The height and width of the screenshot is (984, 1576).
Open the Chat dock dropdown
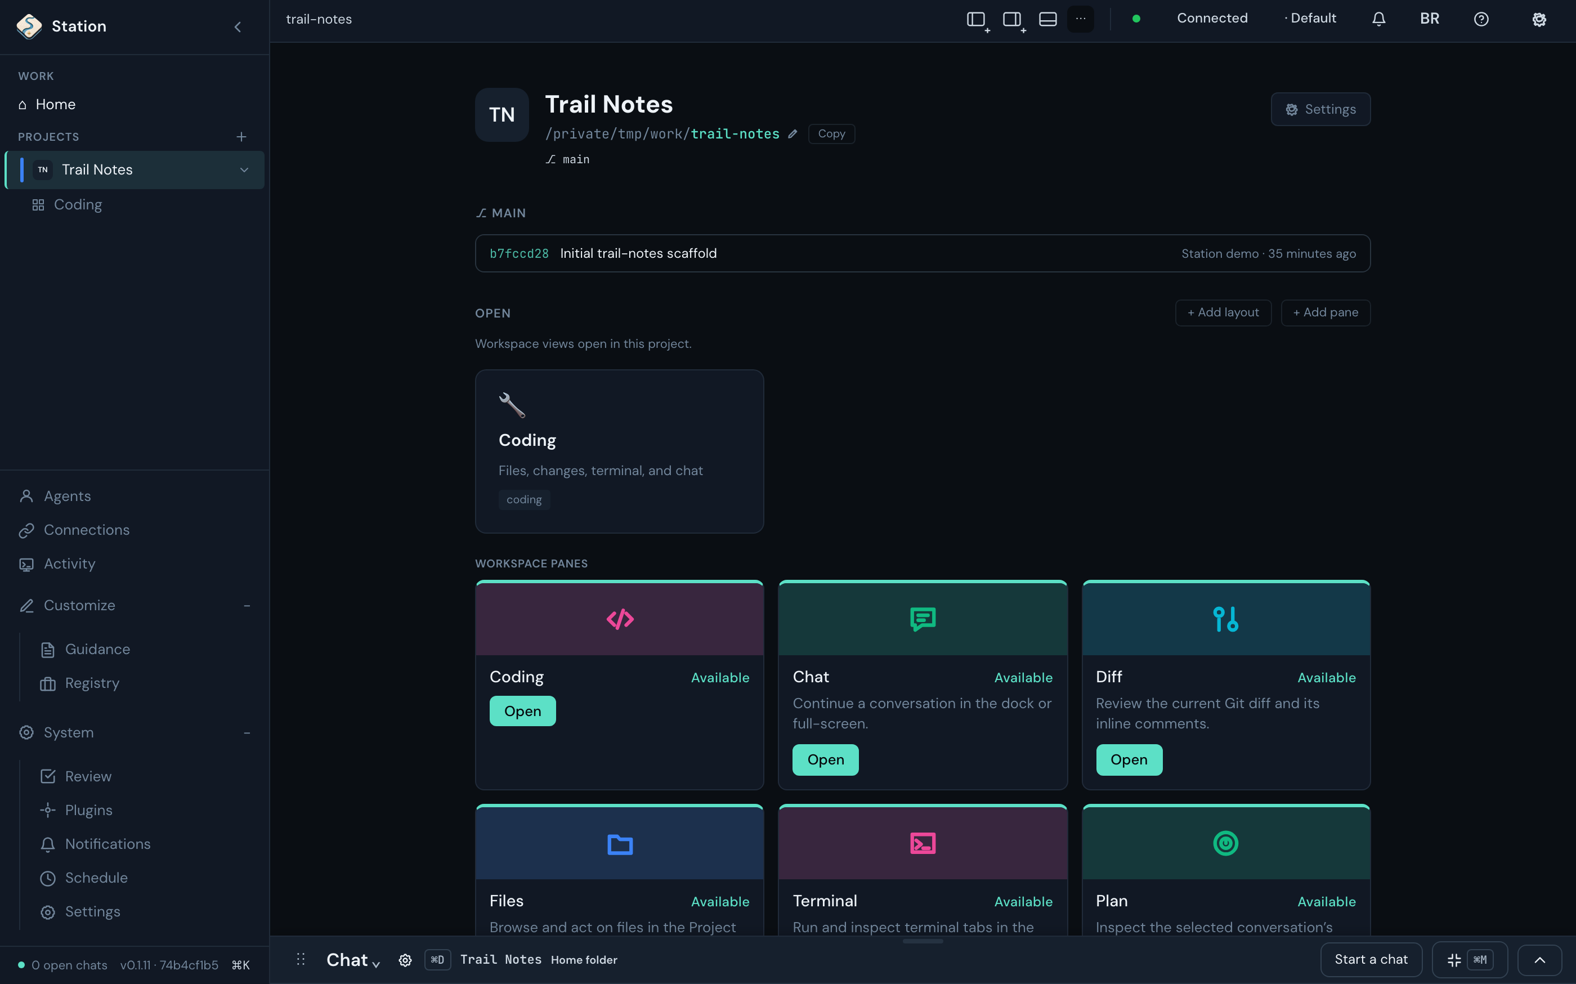353,960
